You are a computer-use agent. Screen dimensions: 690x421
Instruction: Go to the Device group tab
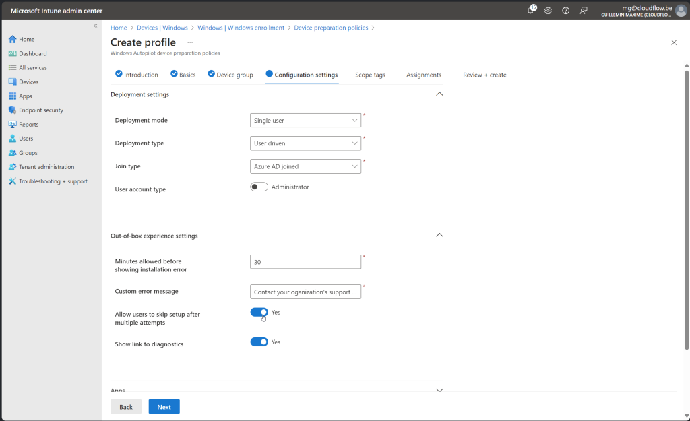pos(230,75)
